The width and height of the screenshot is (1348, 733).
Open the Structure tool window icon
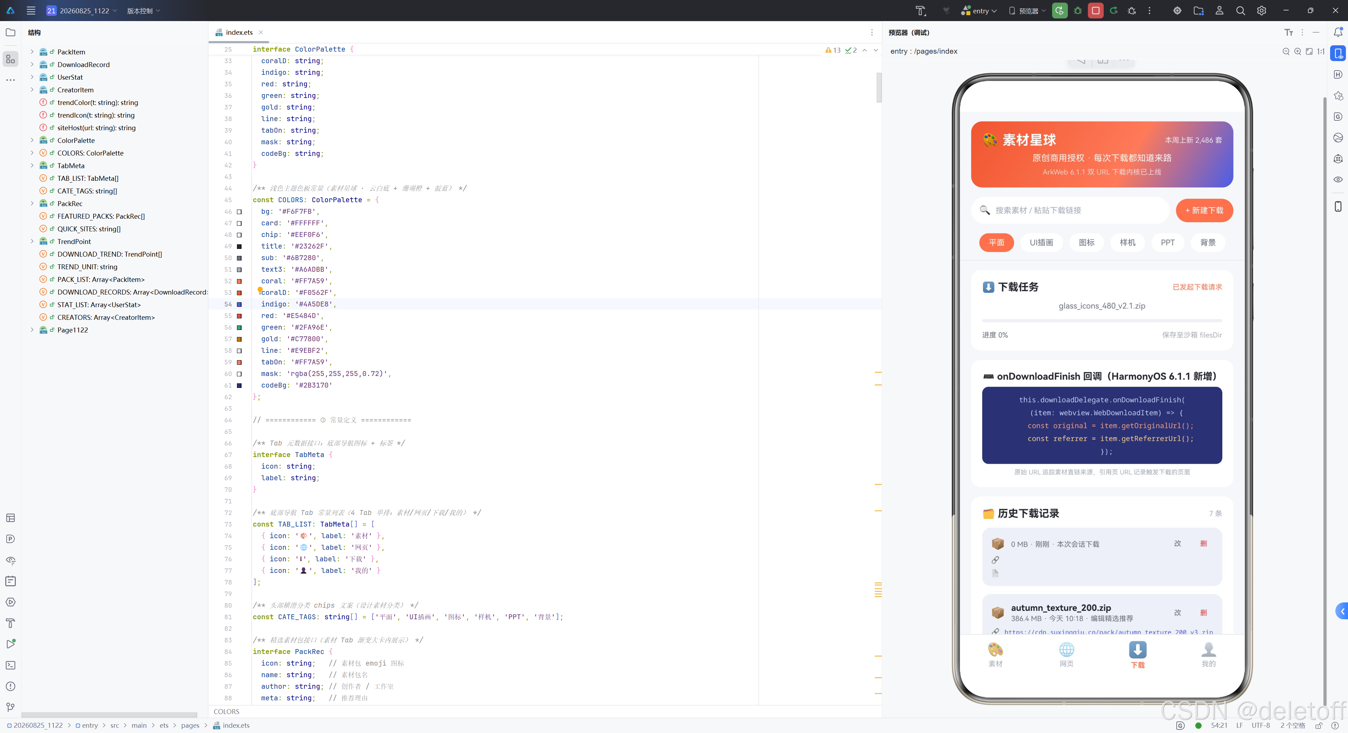point(11,59)
